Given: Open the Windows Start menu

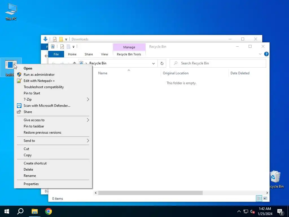Looking at the screenshot, I should 7,211.
